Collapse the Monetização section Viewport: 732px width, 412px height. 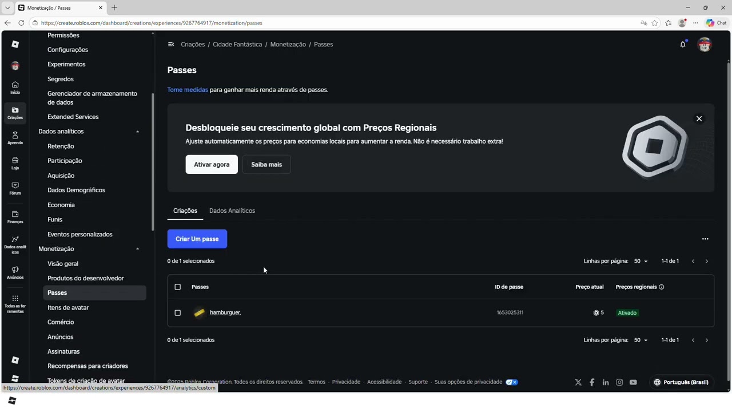[137, 249]
